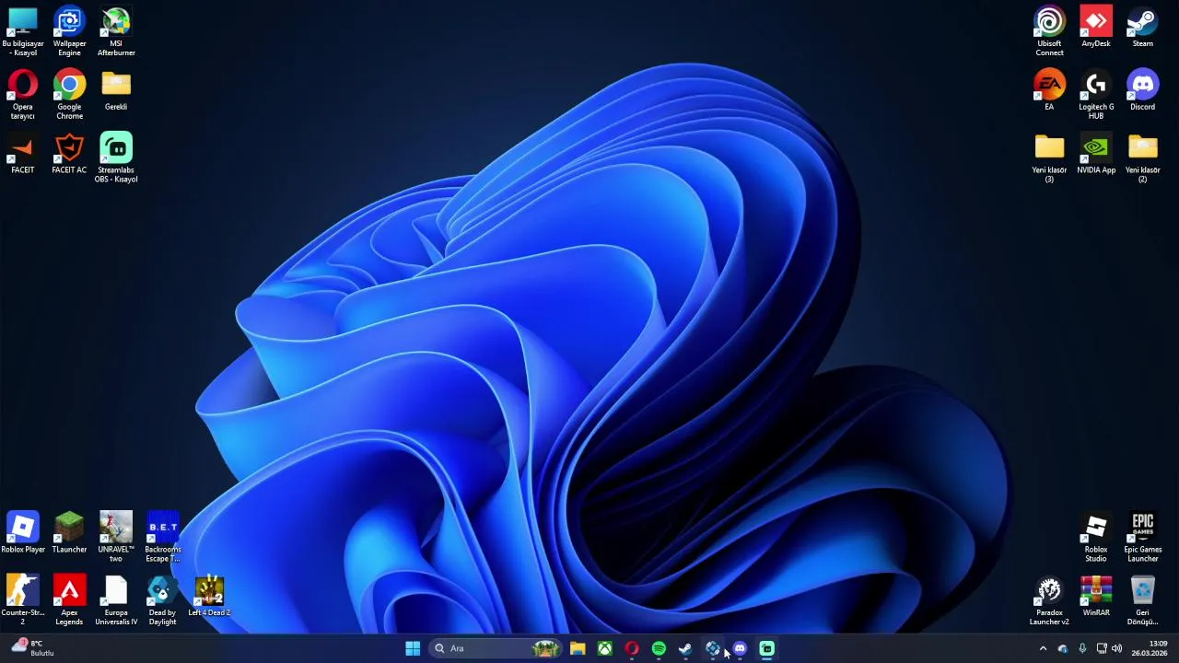Select the Epic Games Launcher icon
The height and width of the screenshot is (663, 1179).
coord(1142,537)
